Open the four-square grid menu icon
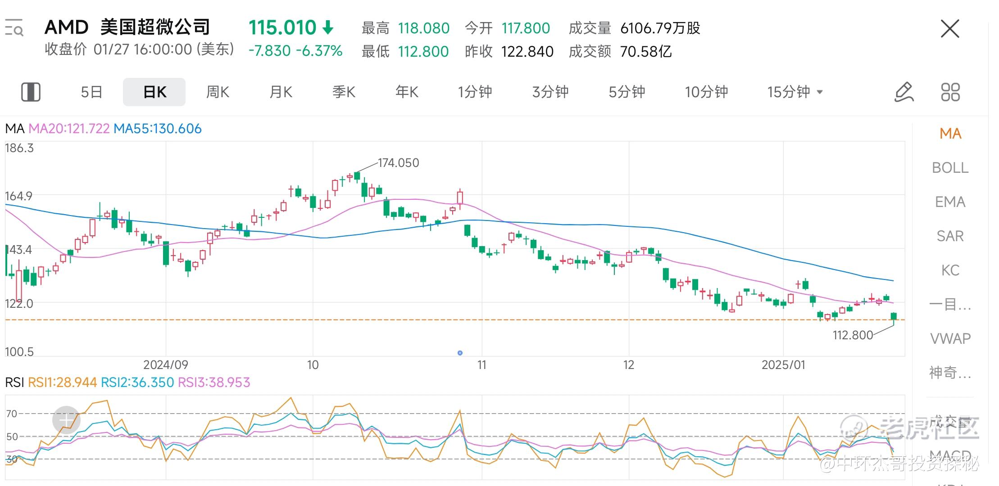Screen dimensions: 999x486 (x=950, y=92)
